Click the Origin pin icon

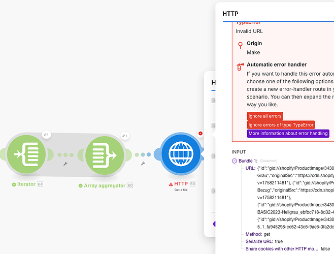[240, 45]
